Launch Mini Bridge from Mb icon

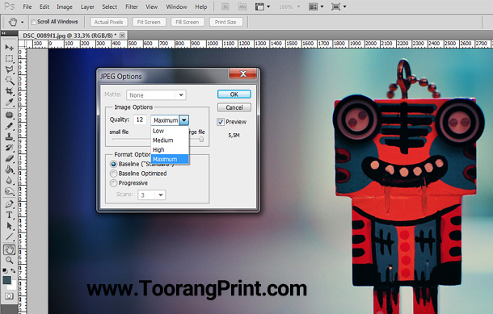[x=242, y=6]
